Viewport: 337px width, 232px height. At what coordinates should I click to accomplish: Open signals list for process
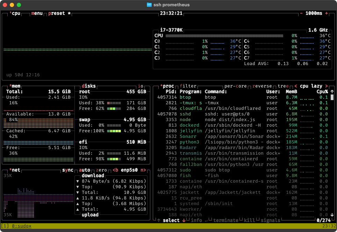(x=270, y=220)
